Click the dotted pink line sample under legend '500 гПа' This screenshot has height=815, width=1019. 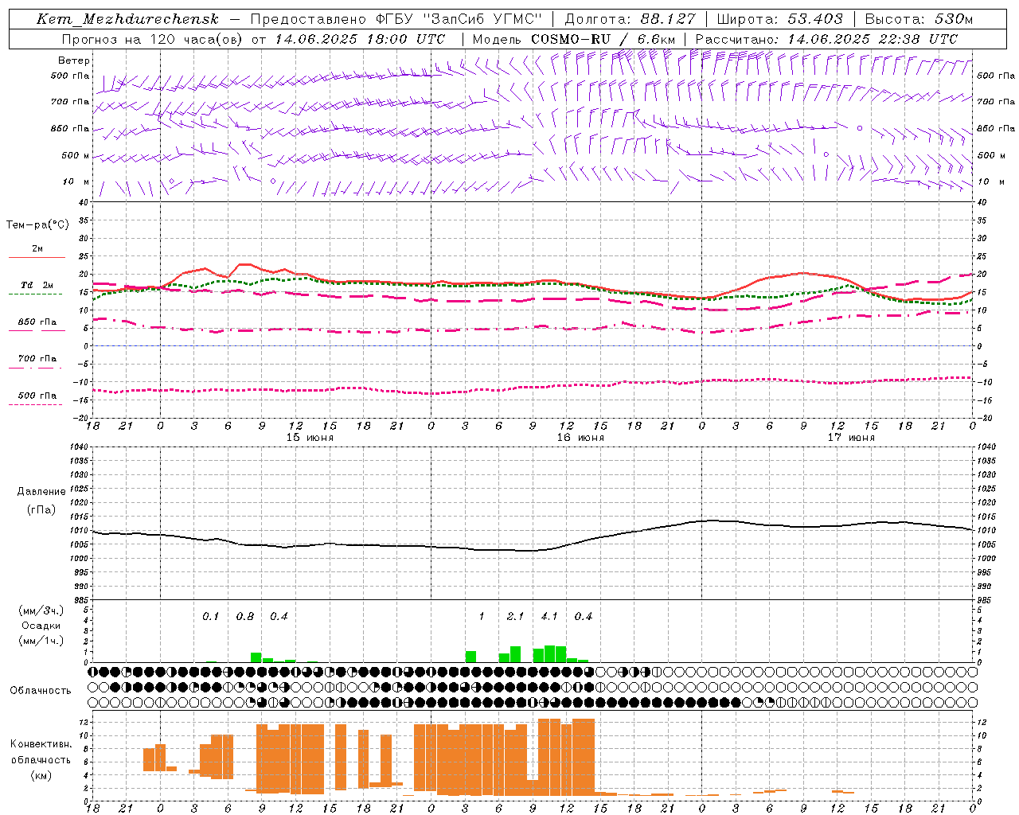click(35, 405)
